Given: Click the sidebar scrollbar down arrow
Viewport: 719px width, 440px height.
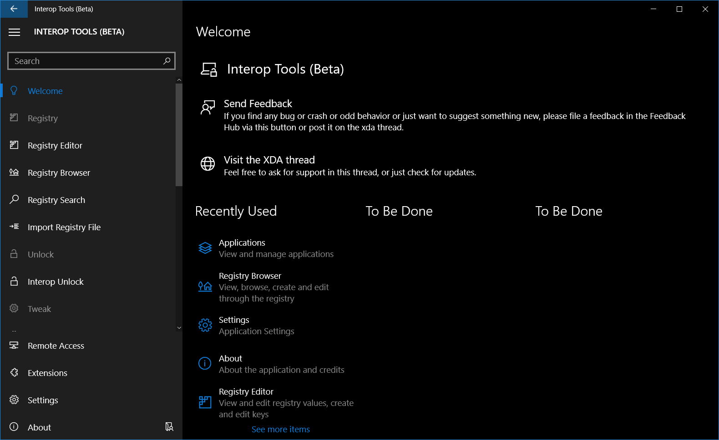Looking at the screenshot, I should pyautogui.click(x=179, y=328).
